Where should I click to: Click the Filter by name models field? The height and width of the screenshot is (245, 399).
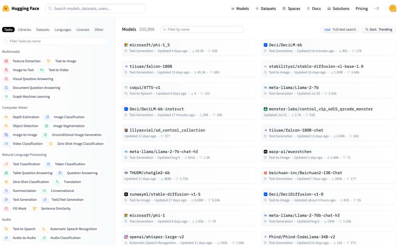point(202,30)
